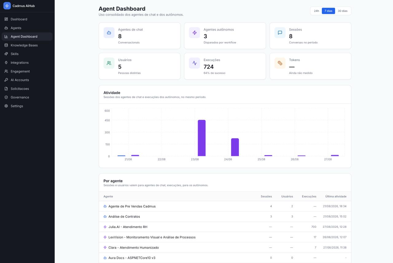Click the chat bubble icon on Sessões card
Viewport: 393px width, 263px height.
click(x=280, y=32)
